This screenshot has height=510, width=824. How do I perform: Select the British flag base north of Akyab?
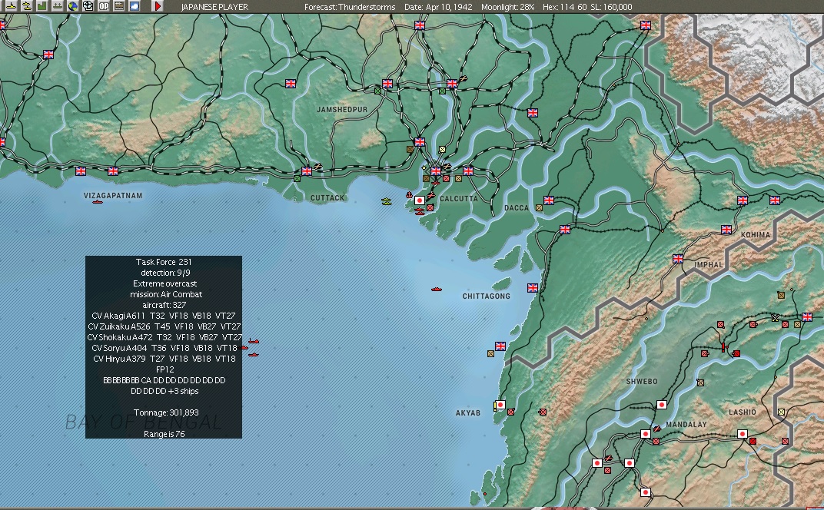tap(500, 346)
